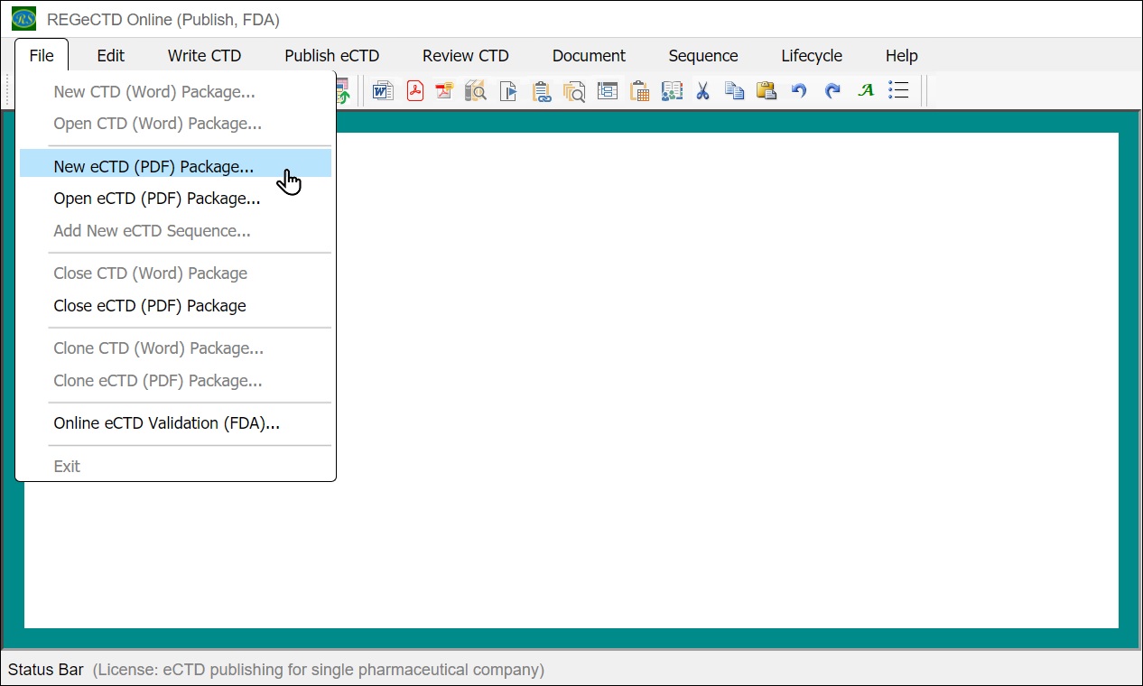Open the Lifecycle menu
The height and width of the screenshot is (686, 1143).
click(812, 55)
